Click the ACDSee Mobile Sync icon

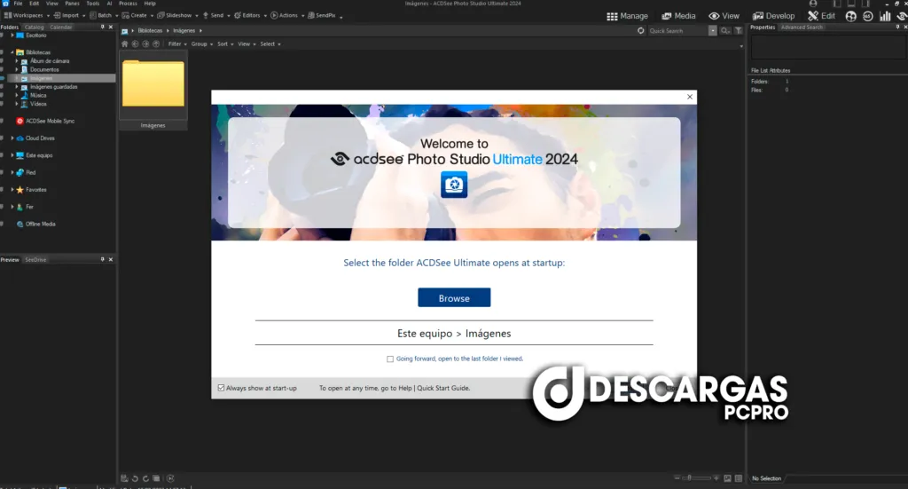pos(20,121)
